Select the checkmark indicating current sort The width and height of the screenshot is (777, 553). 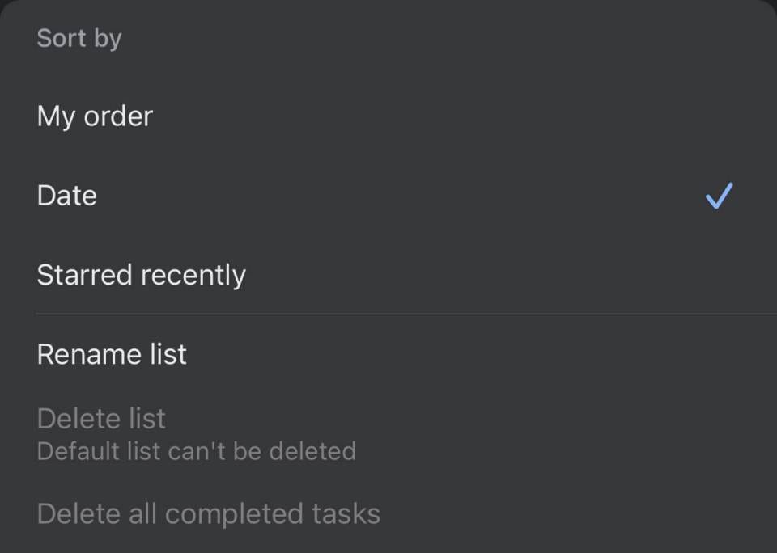point(717,195)
